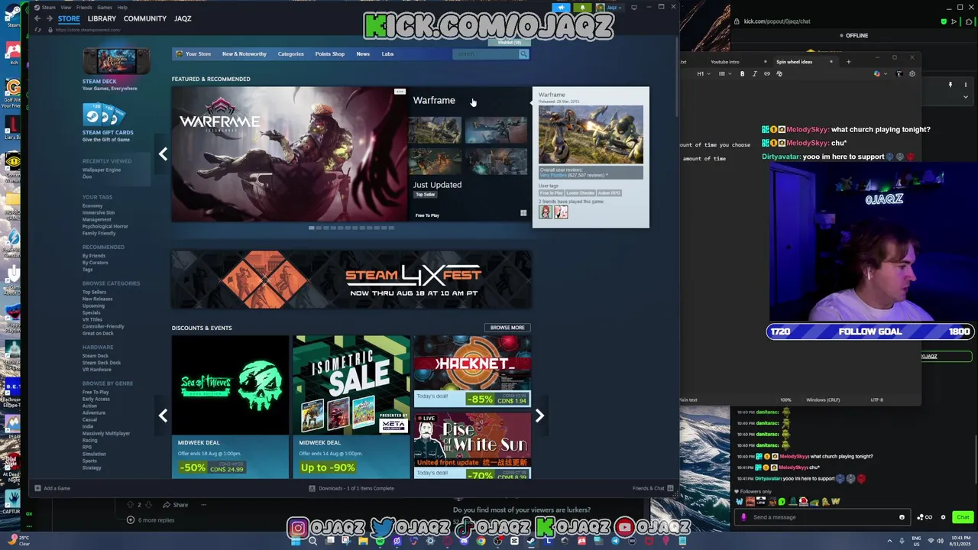Open Notepad settings gear
Viewport: 978px width, 550px height.
pos(912,74)
